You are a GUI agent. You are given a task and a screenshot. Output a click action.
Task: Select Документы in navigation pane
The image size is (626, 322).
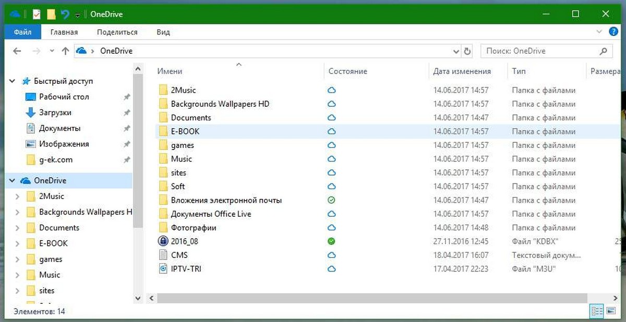(x=60, y=128)
